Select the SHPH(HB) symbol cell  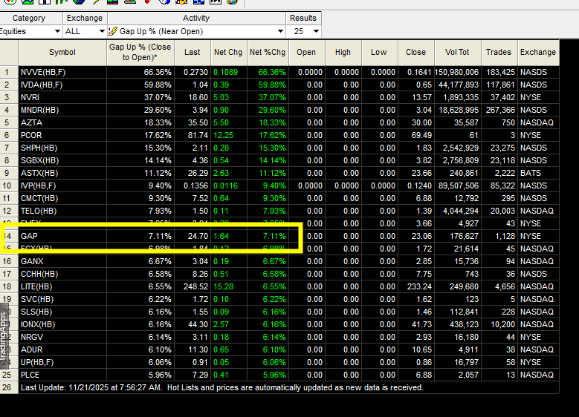[62, 148]
